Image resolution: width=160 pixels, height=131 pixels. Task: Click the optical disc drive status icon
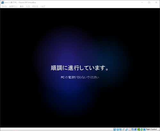(118, 129)
